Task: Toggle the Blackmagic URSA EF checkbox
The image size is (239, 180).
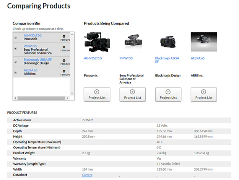Action: 15,61
